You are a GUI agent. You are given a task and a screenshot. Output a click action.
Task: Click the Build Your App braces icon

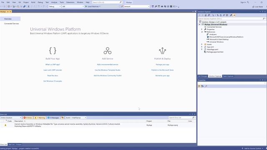(53, 51)
